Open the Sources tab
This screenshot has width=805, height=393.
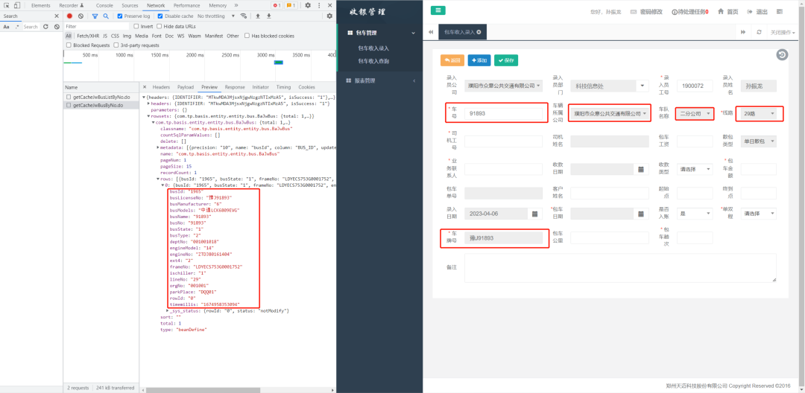[130, 5]
